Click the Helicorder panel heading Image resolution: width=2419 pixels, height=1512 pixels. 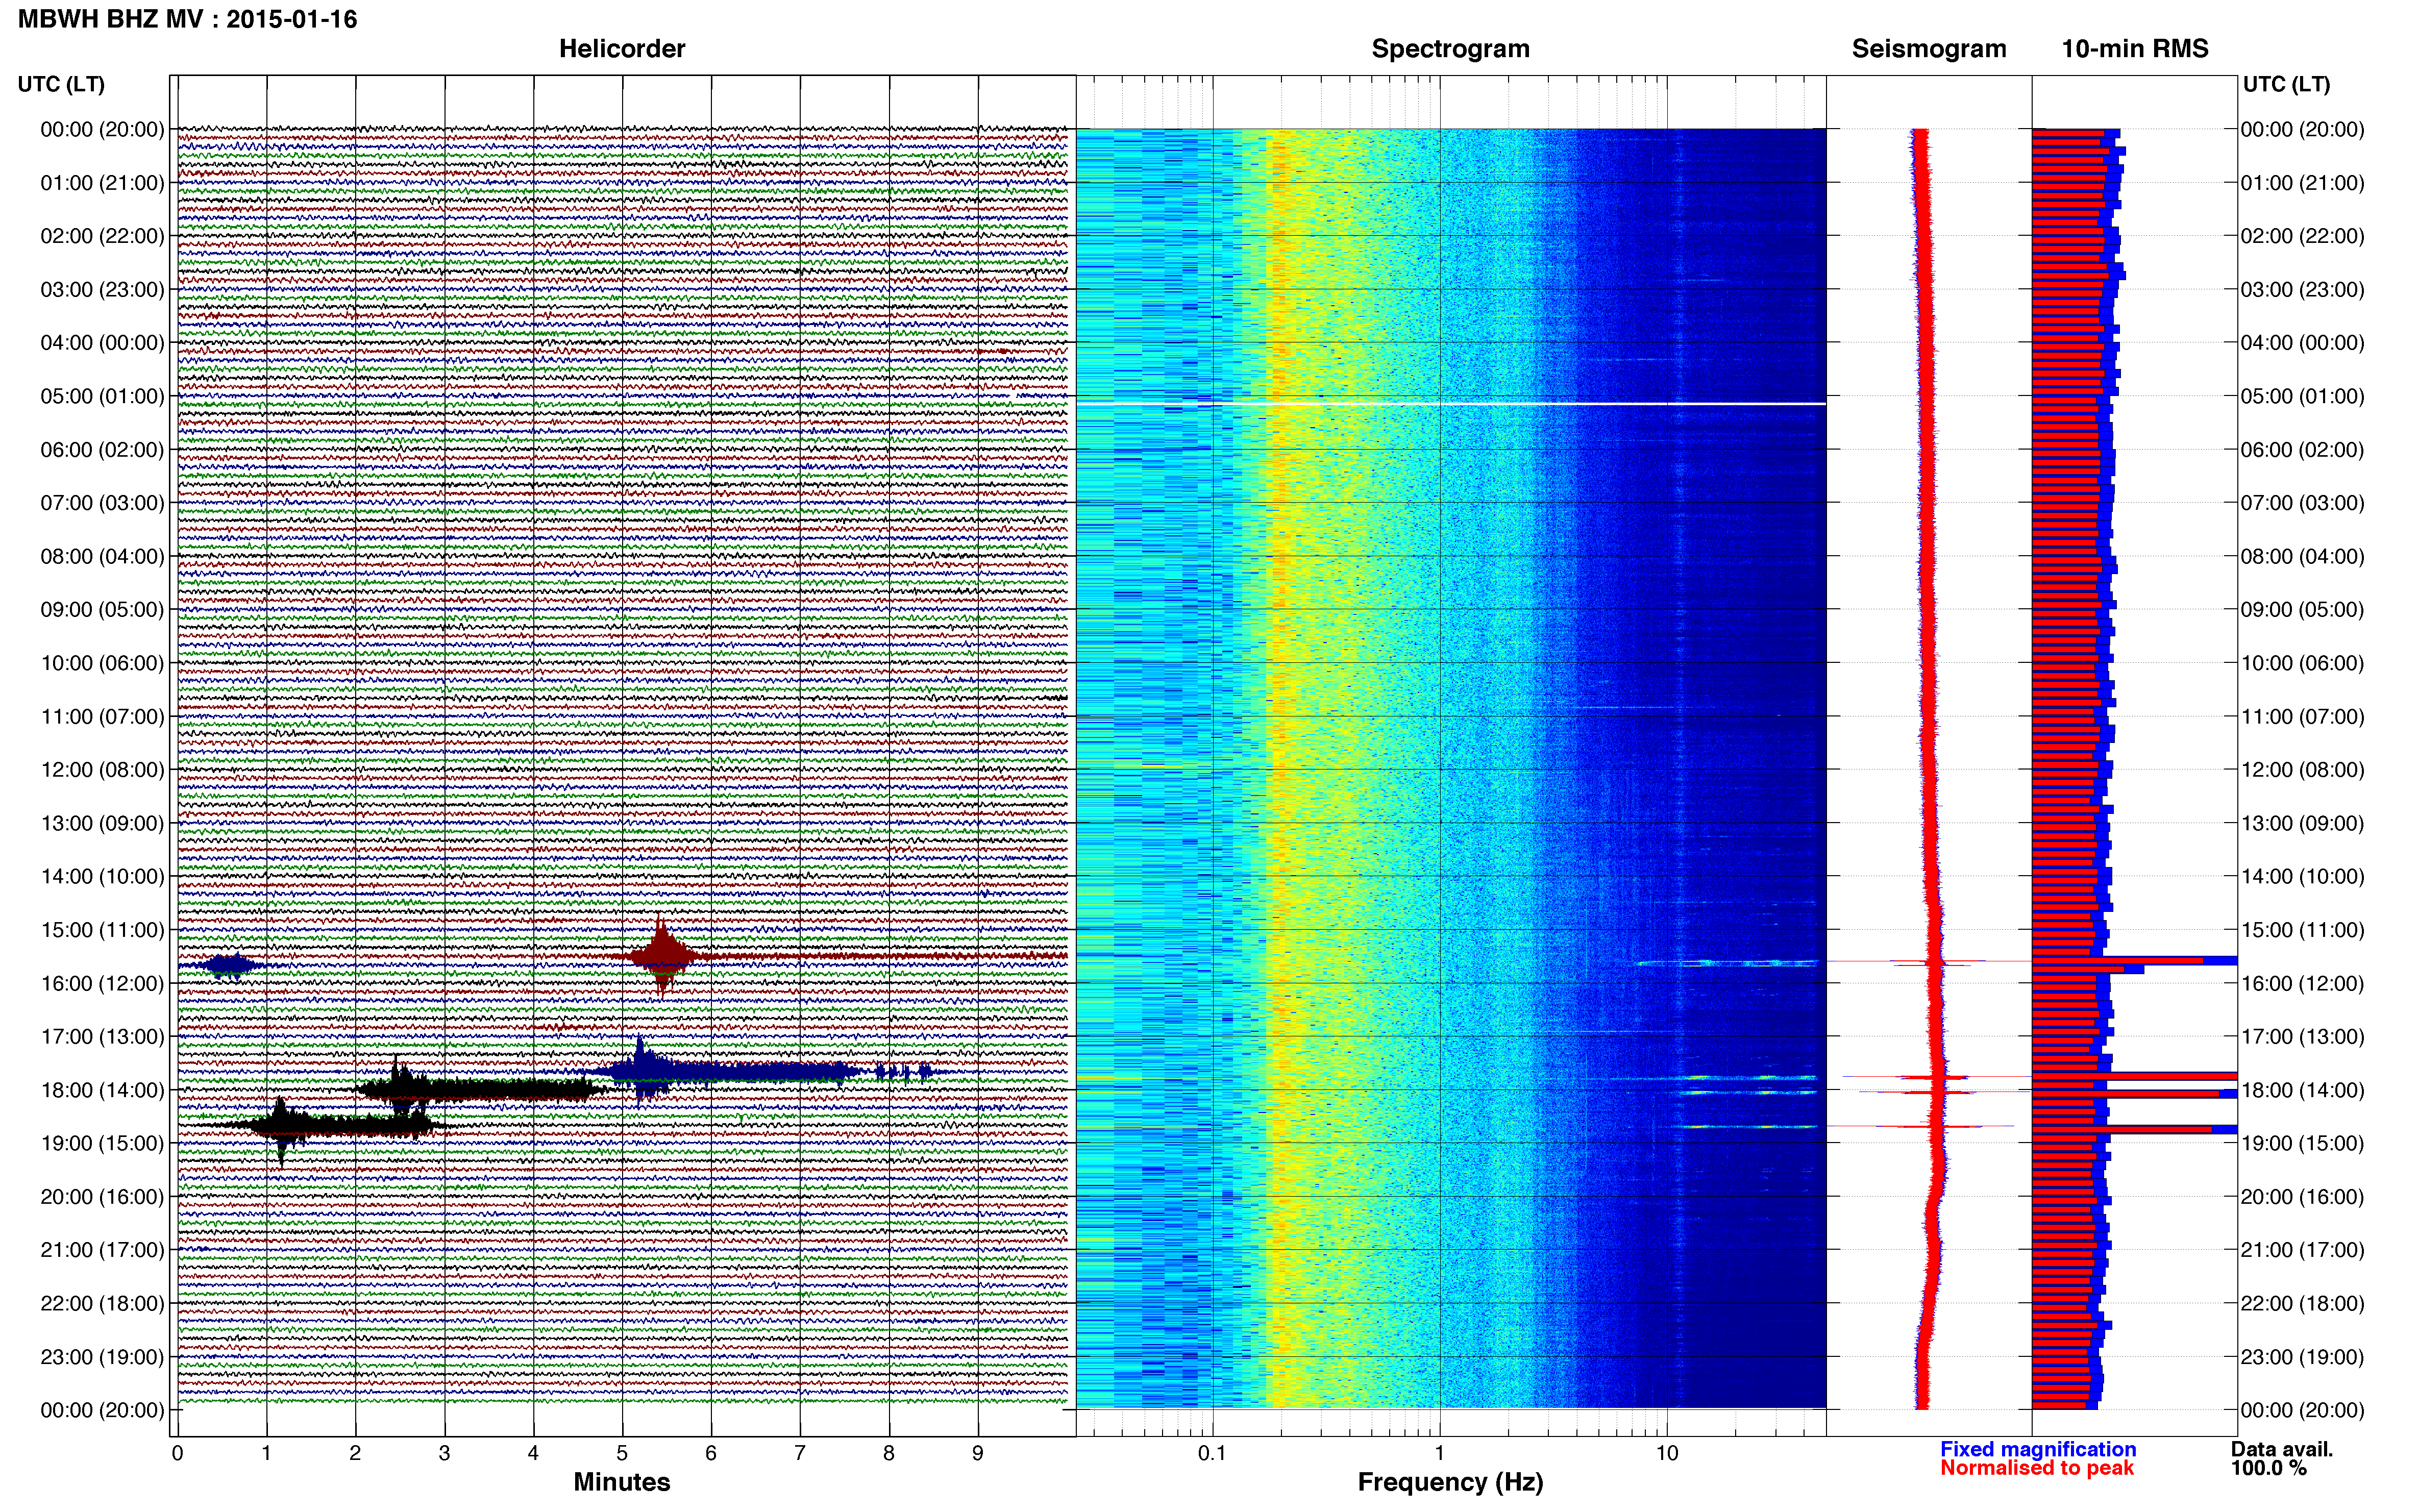[x=621, y=49]
